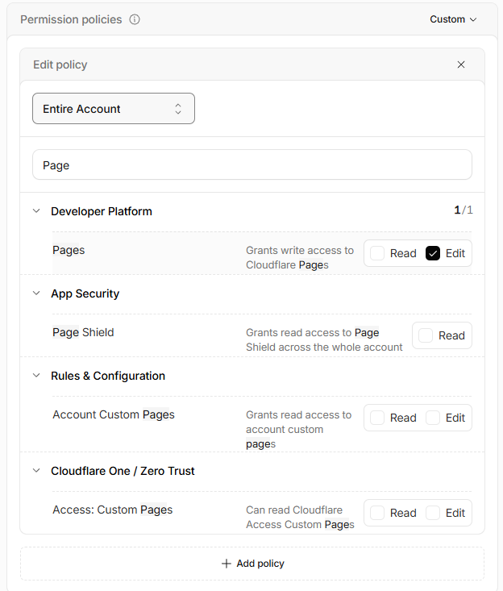Collapse the App Security section
This screenshot has height=591, width=503.
tap(36, 293)
